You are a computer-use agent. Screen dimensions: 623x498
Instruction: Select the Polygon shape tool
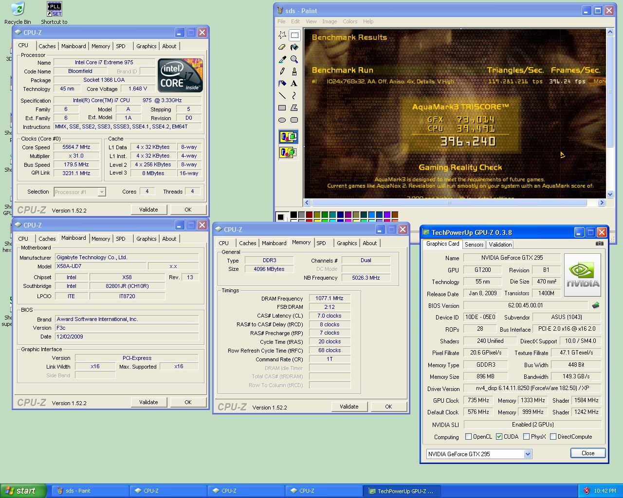point(294,108)
